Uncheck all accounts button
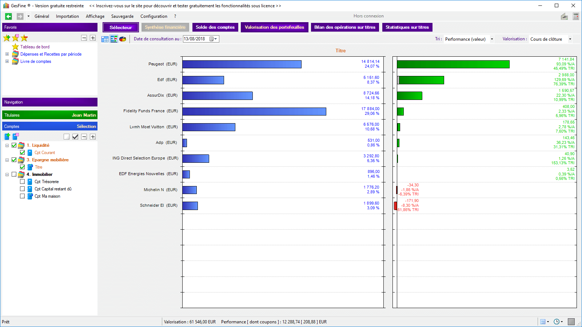This screenshot has height=327, width=582. coord(67,137)
